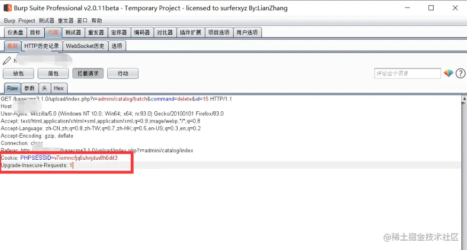Toggle the 拦截请求 intercept button
This screenshot has height=250, width=467.
88,73
